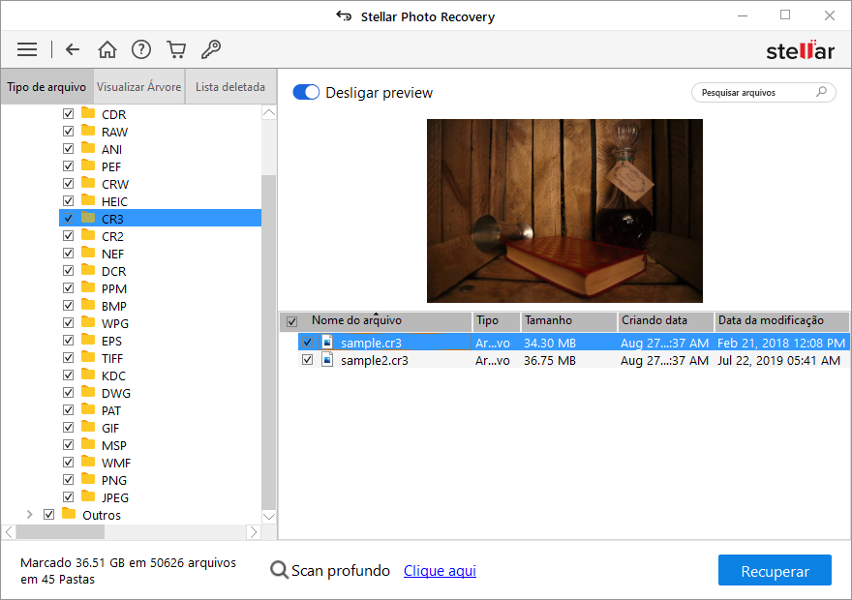The image size is (852, 600).
Task: Uncheck the sample2.cr3 checkbox
Action: coord(308,359)
